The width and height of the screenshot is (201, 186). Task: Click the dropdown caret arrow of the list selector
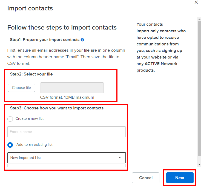coord(120,158)
